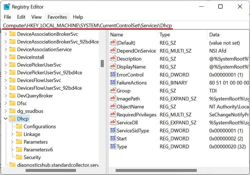Expand the Dfsc key
250x175 pixels.
(6, 103)
